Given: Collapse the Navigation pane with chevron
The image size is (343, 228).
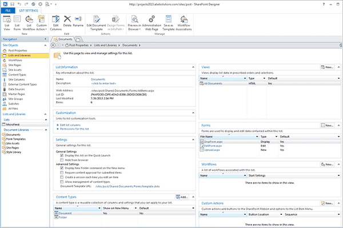Looking at the screenshot, I should click(x=46, y=39).
